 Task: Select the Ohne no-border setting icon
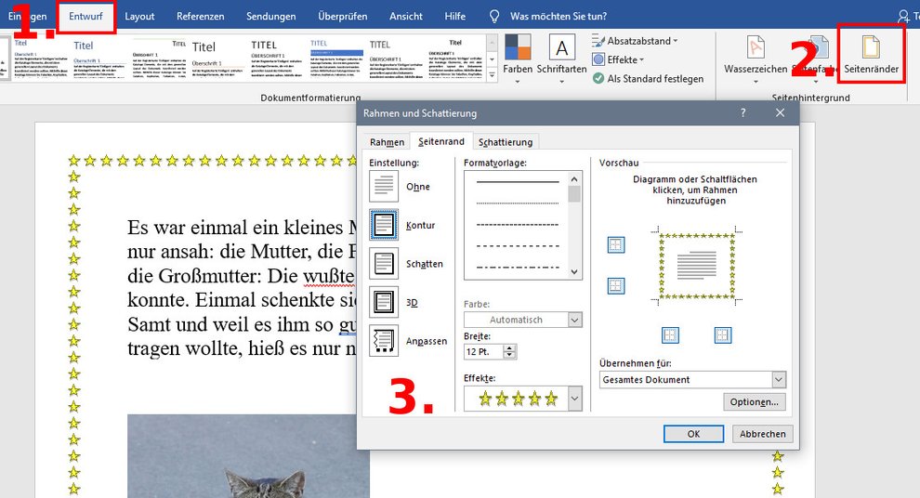(384, 186)
